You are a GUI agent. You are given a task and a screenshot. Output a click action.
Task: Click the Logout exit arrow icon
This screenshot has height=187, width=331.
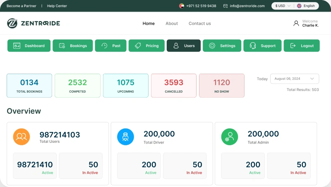(293, 46)
